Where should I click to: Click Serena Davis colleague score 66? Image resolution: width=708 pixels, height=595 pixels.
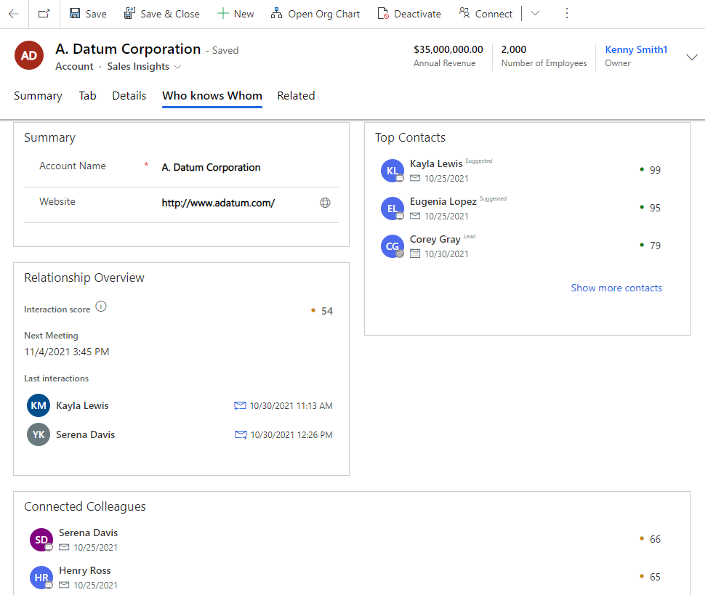655,539
